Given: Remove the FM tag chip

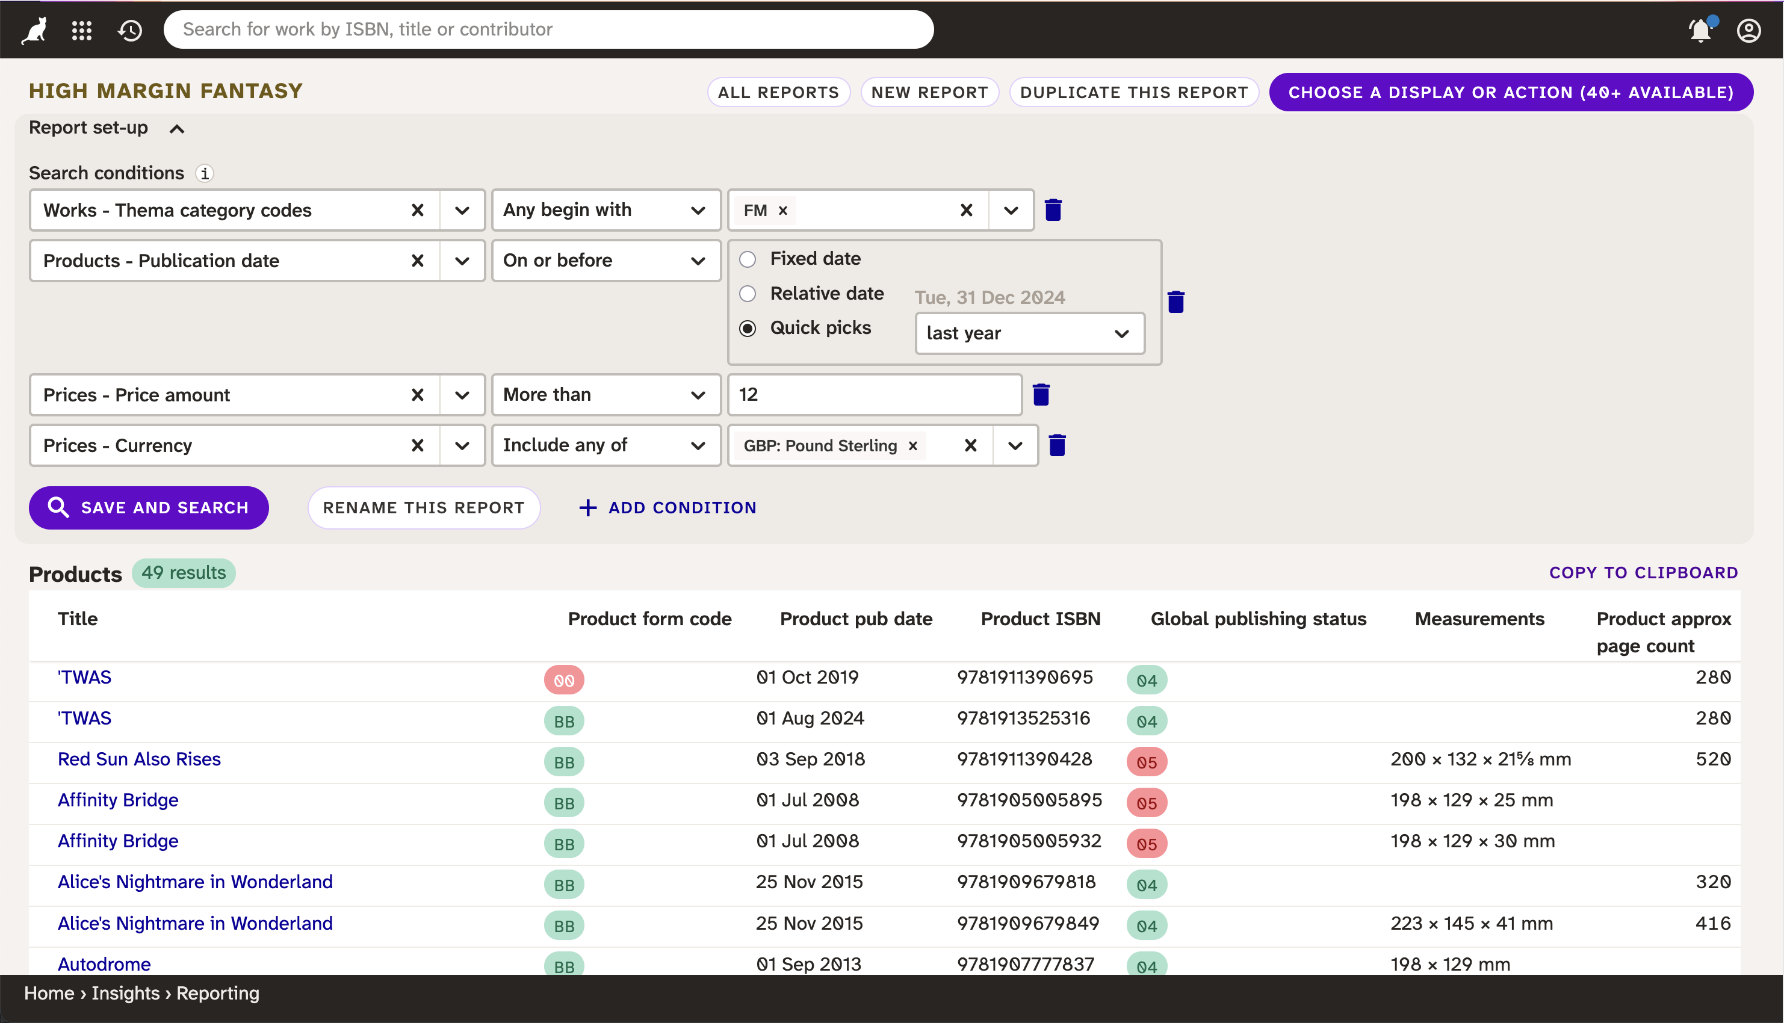Looking at the screenshot, I should point(782,210).
